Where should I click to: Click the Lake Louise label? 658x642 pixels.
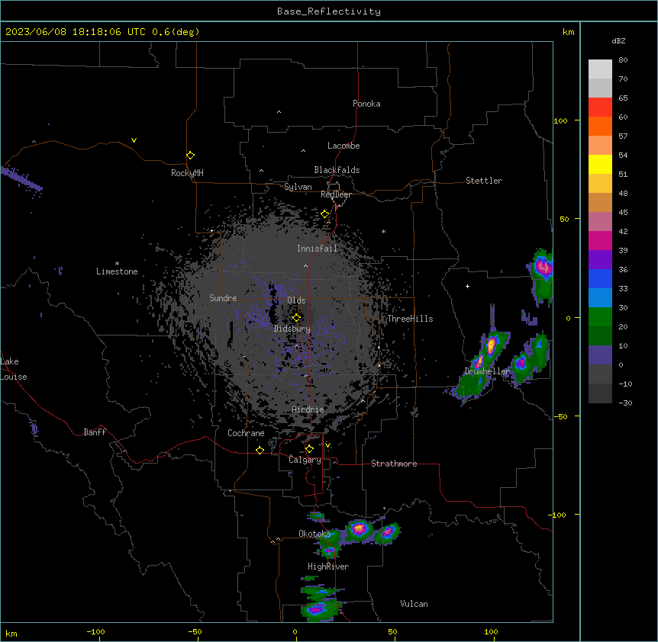click(14, 369)
